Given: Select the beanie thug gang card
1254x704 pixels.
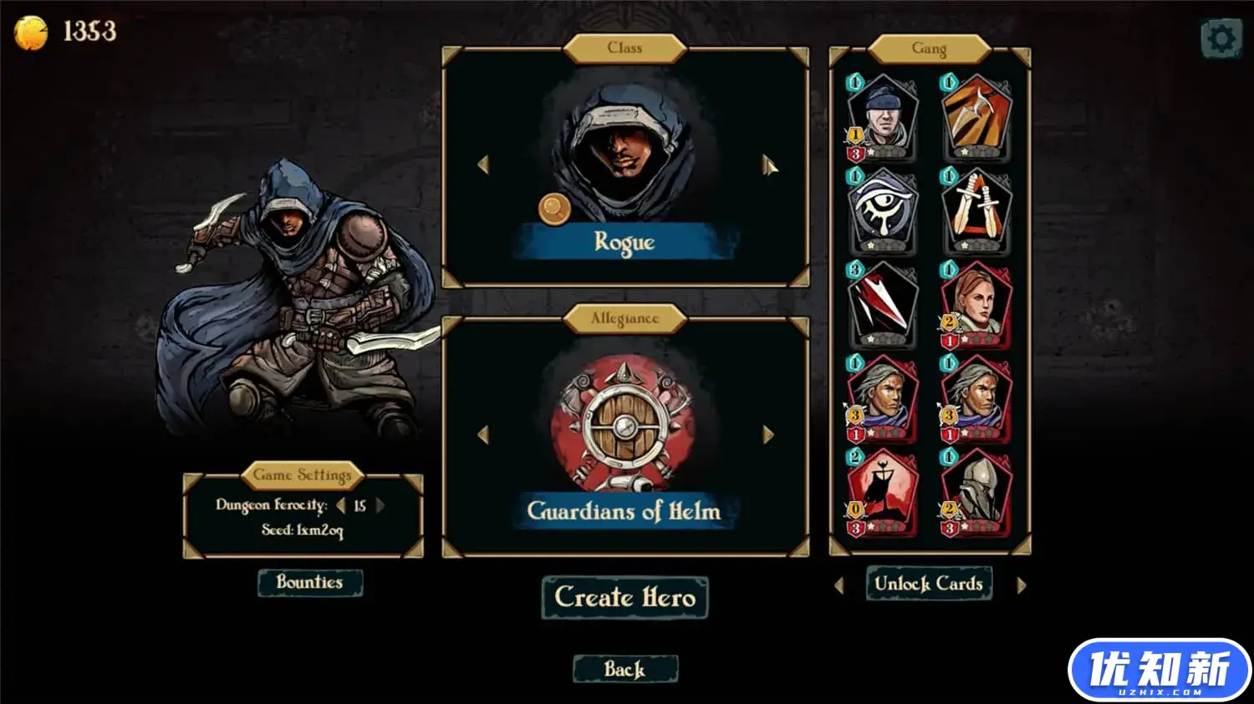Looking at the screenshot, I should coord(883,118).
